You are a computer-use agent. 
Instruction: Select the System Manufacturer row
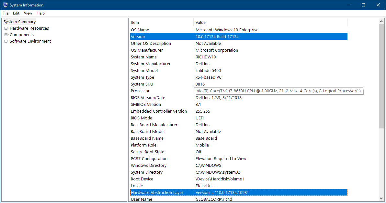coord(239,64)
